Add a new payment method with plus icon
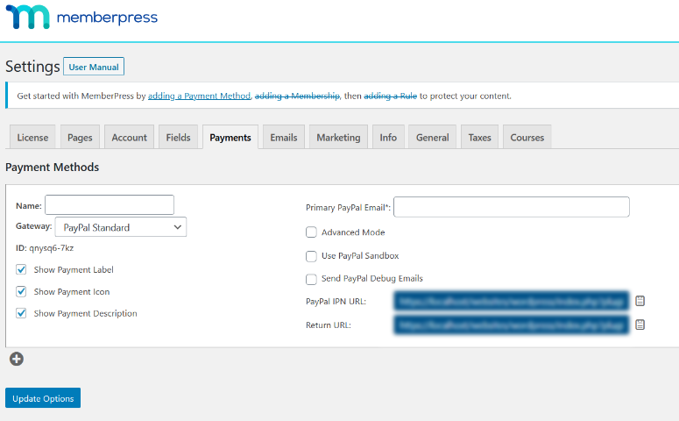679x421 pixels. (17, 359)
